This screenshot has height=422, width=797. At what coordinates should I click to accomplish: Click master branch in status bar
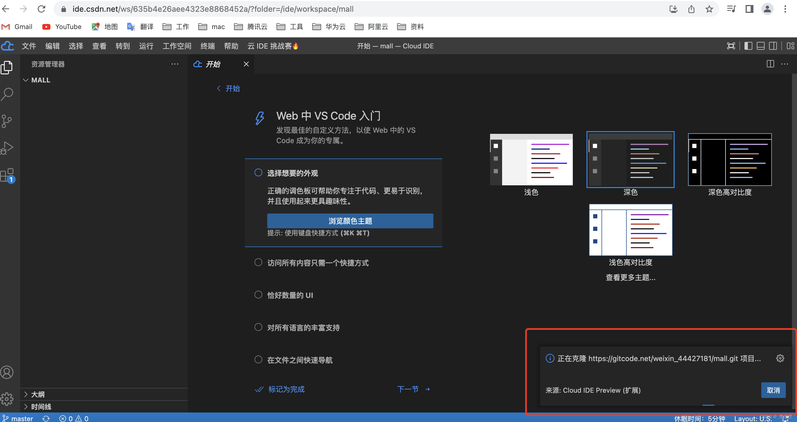click(18, 418)
